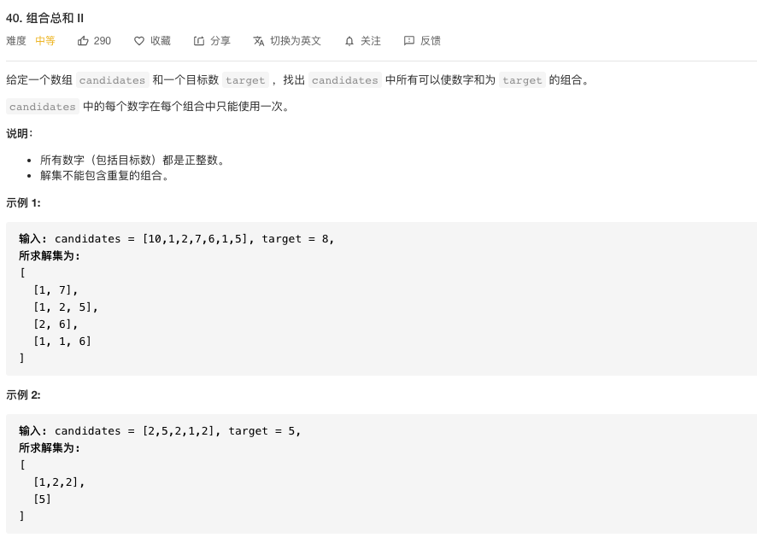This screenshot has width=757, height=549.
Task: Click the 示例 1 heading
Action: coord(23,203)
